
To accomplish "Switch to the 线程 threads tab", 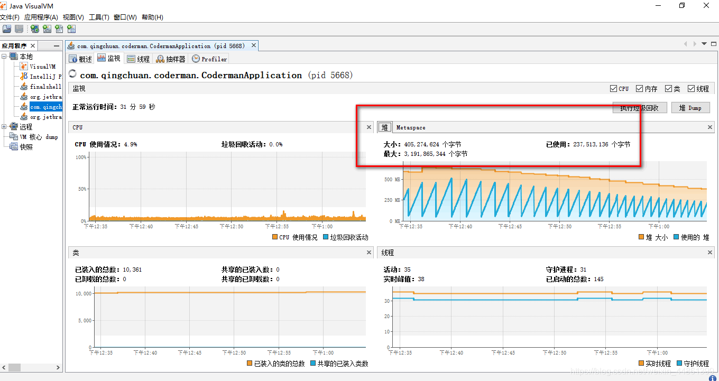I will coord(139,59).
